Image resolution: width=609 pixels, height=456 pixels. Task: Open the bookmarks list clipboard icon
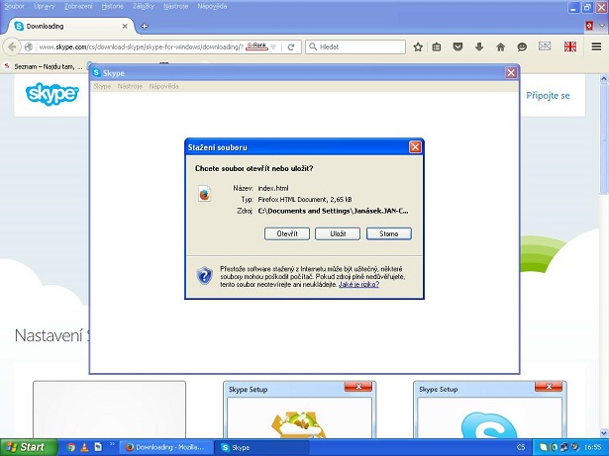pos(436,46)
